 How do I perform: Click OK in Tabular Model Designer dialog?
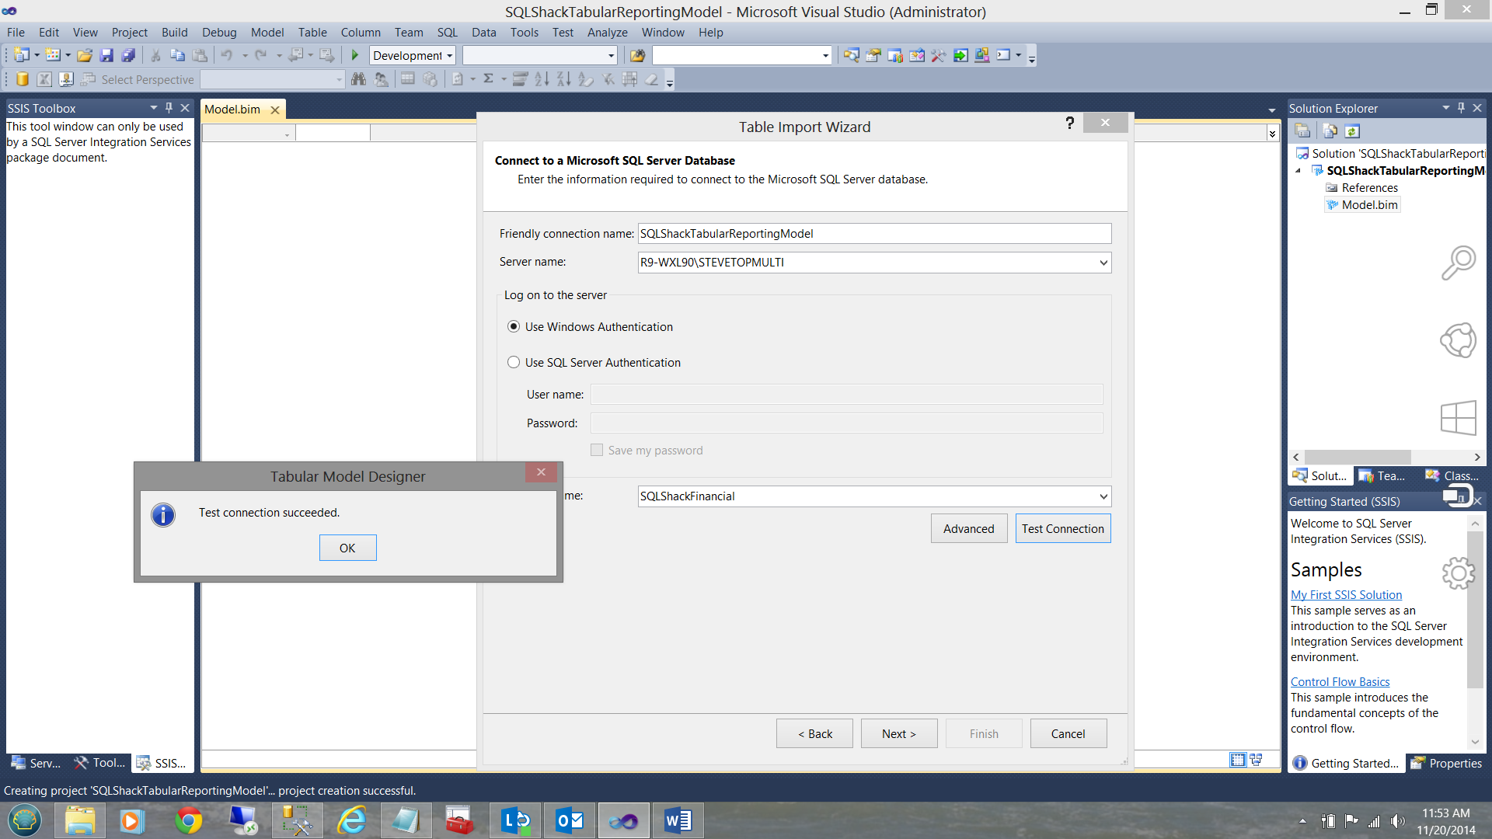click(x=347, y=548)
